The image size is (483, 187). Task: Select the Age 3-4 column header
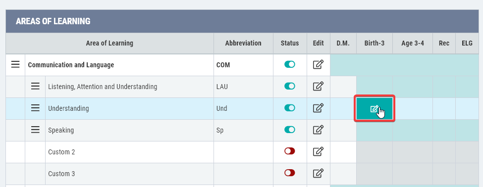point(413,44)
